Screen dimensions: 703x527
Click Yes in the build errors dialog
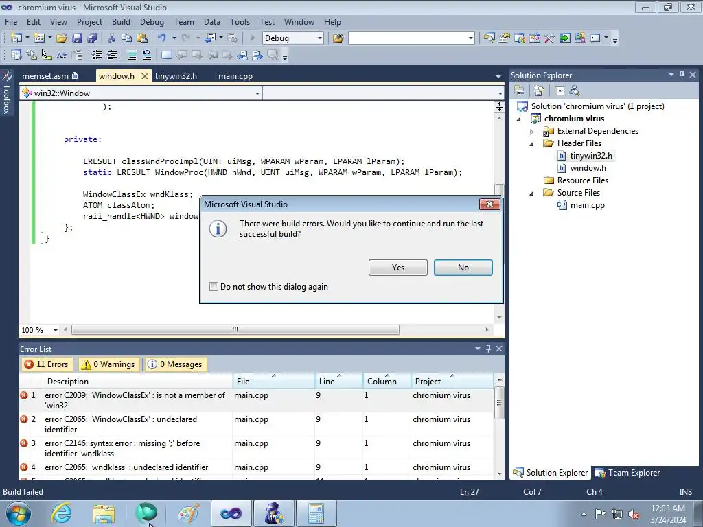(x=398, y=268)
